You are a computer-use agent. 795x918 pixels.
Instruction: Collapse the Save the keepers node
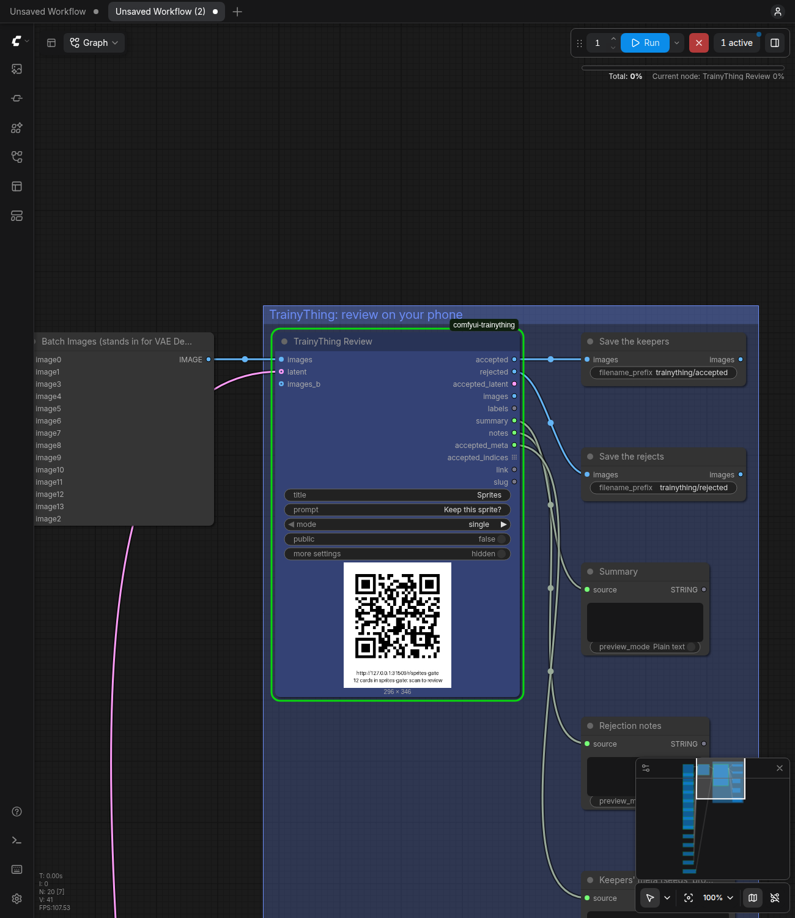tap(590, 341)
